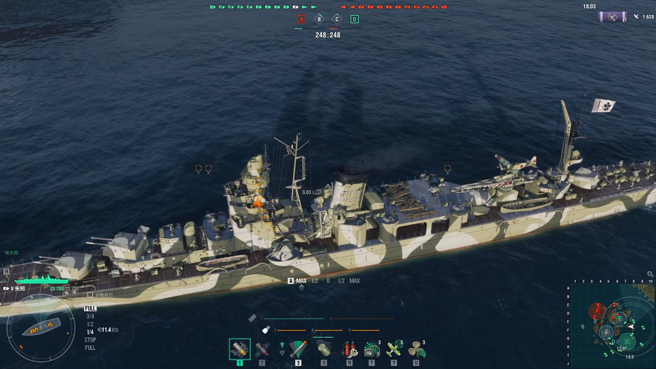Activate the smoke generator consumable
The image size is (656, 369).
324,349
